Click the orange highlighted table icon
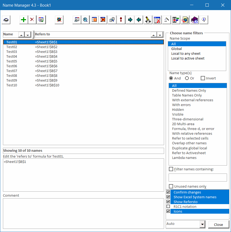The image size is (231, 232). tap(94, 20)
